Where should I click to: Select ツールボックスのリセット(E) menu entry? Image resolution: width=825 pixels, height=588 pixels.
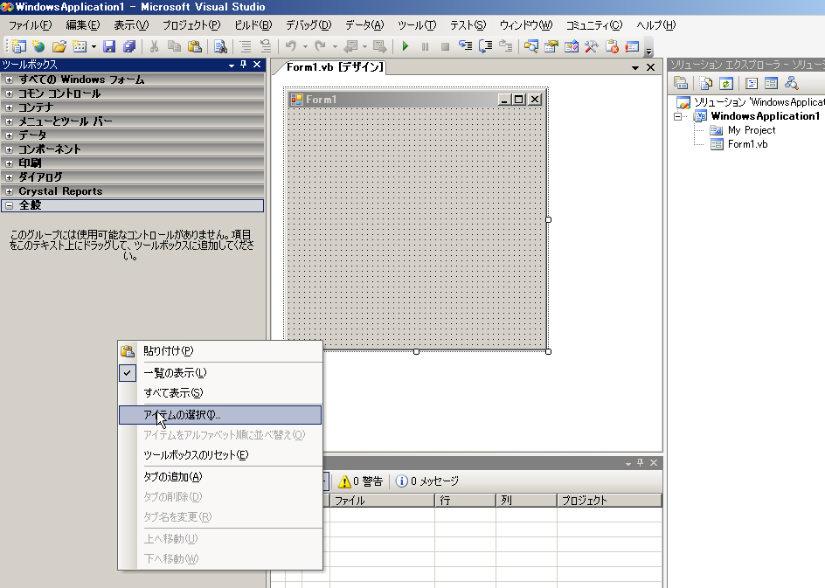(x=220, y=455)
